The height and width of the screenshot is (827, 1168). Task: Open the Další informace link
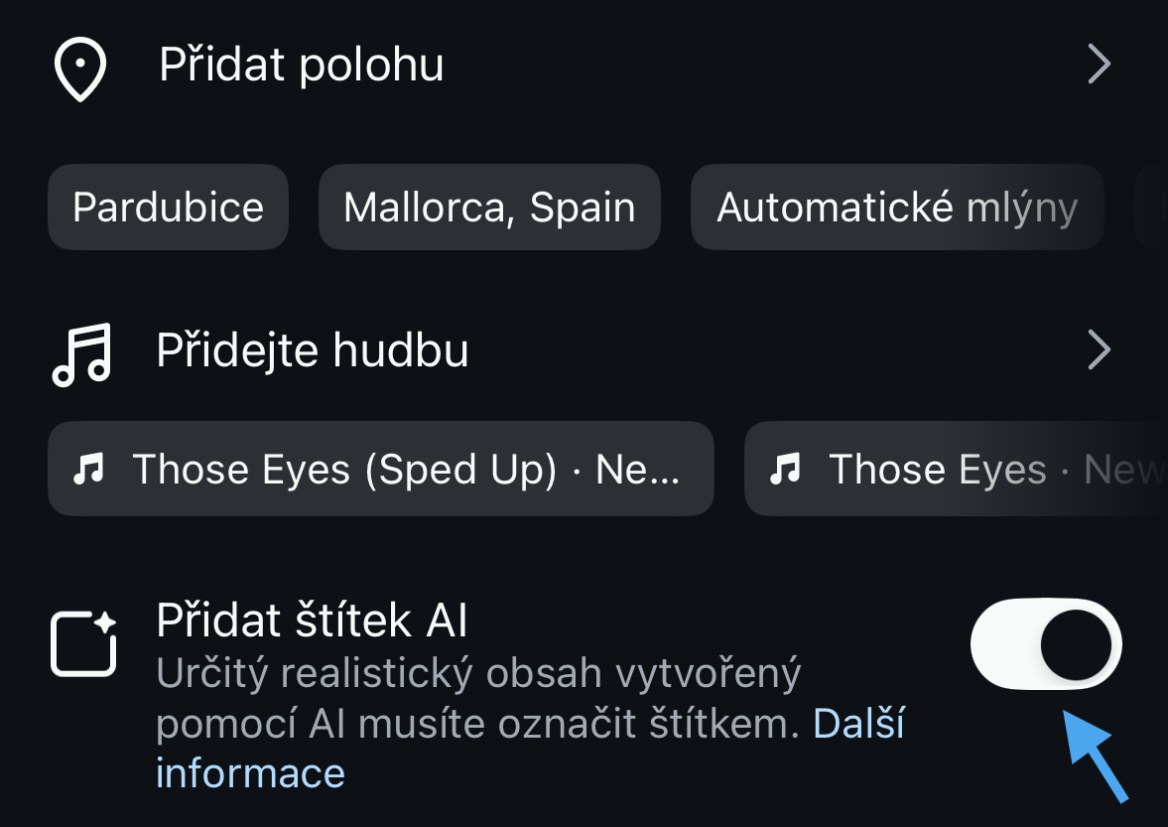click(x=858, y=725)
